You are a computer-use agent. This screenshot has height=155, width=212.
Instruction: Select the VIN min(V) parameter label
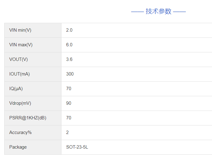pos(20,30)
